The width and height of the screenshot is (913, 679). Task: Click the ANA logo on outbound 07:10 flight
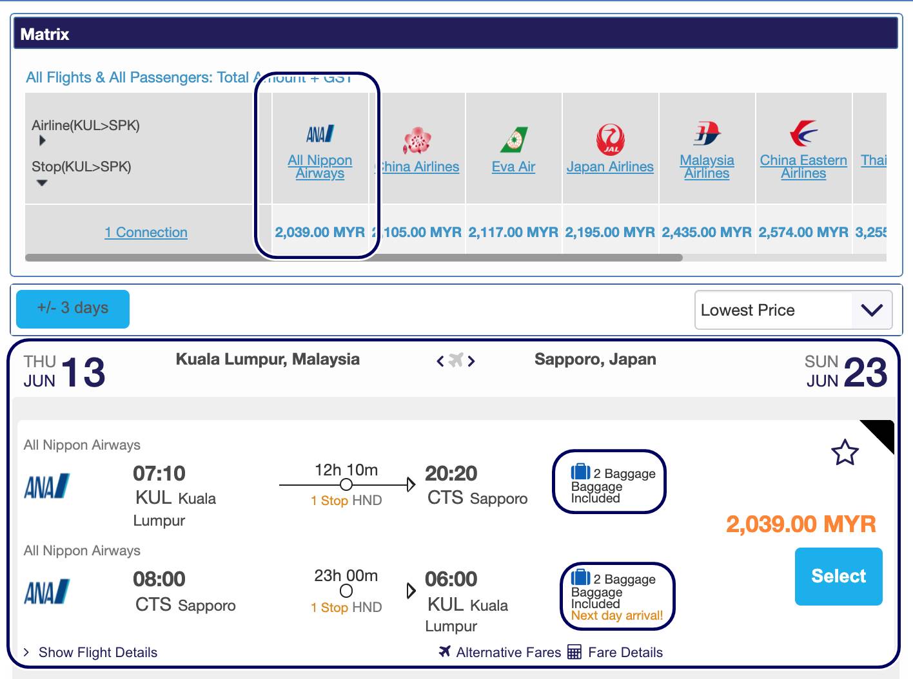click(46, 486)
